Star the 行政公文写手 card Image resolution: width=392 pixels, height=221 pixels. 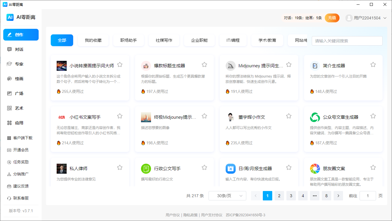[204, 168]
